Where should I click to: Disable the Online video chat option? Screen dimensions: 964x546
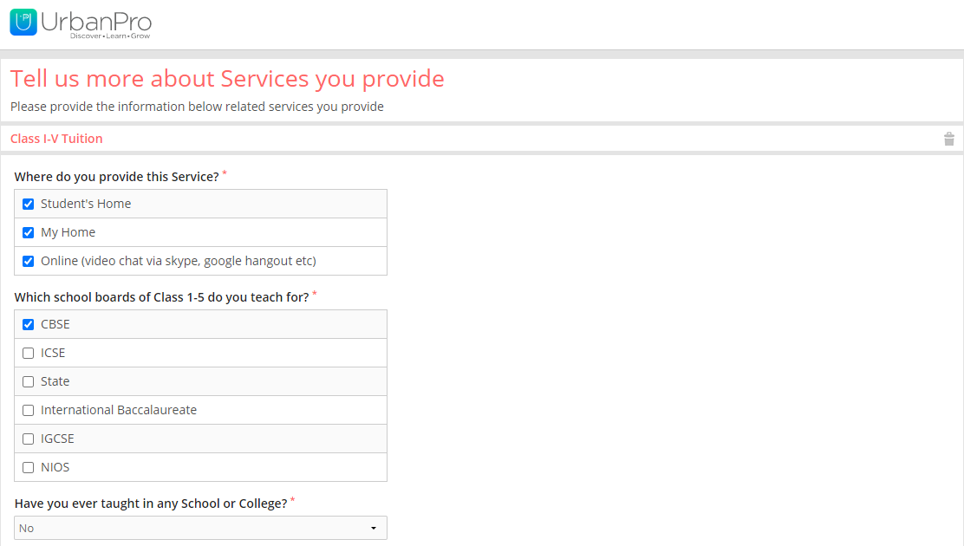[x=28, y=261]
